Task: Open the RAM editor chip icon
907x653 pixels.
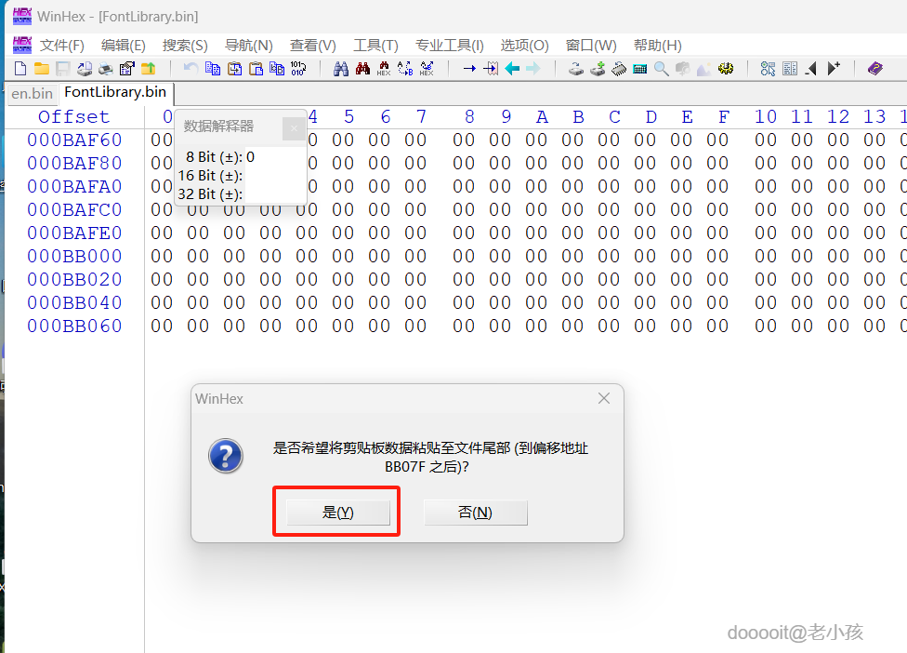Action: pos(619,68)
